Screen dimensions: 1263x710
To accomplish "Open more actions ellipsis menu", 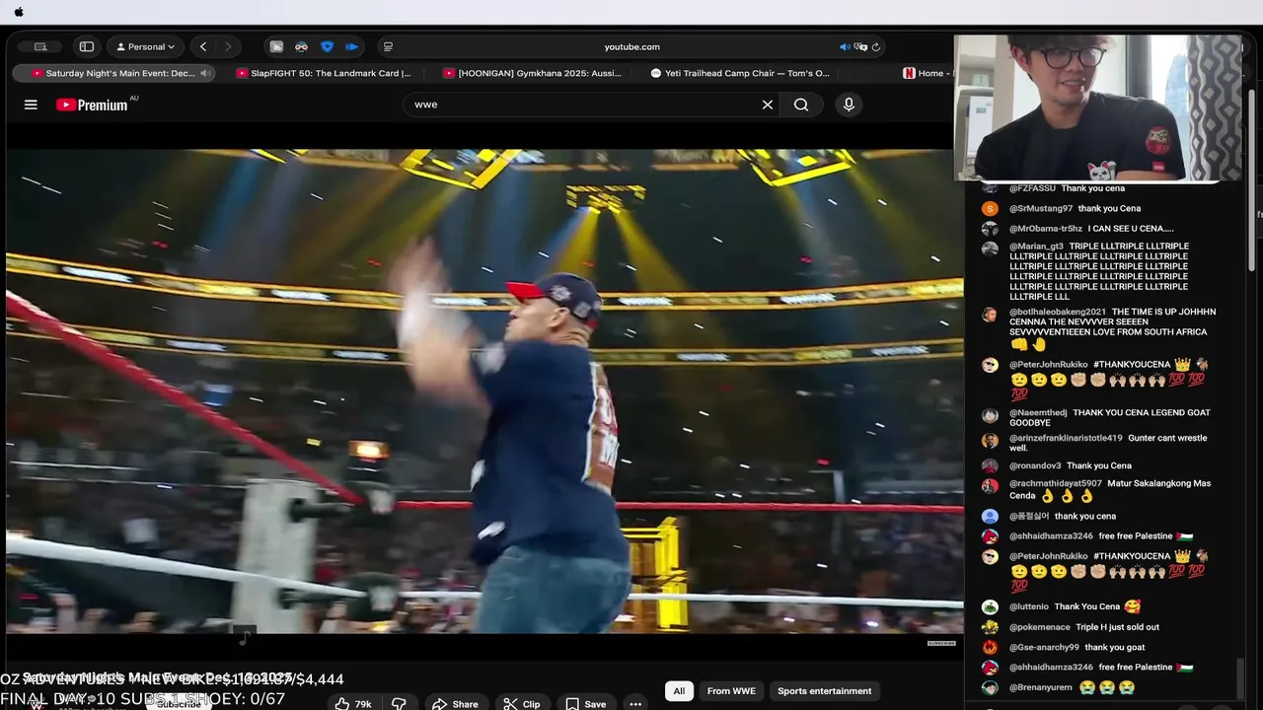I will [635, 703].
